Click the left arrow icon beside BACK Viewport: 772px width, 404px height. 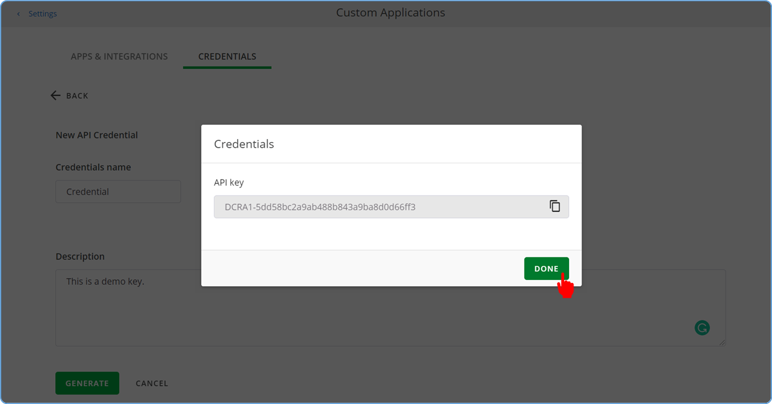pos(55,96)
